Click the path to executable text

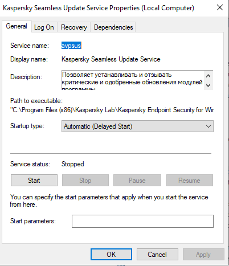[x=112, y=110]
